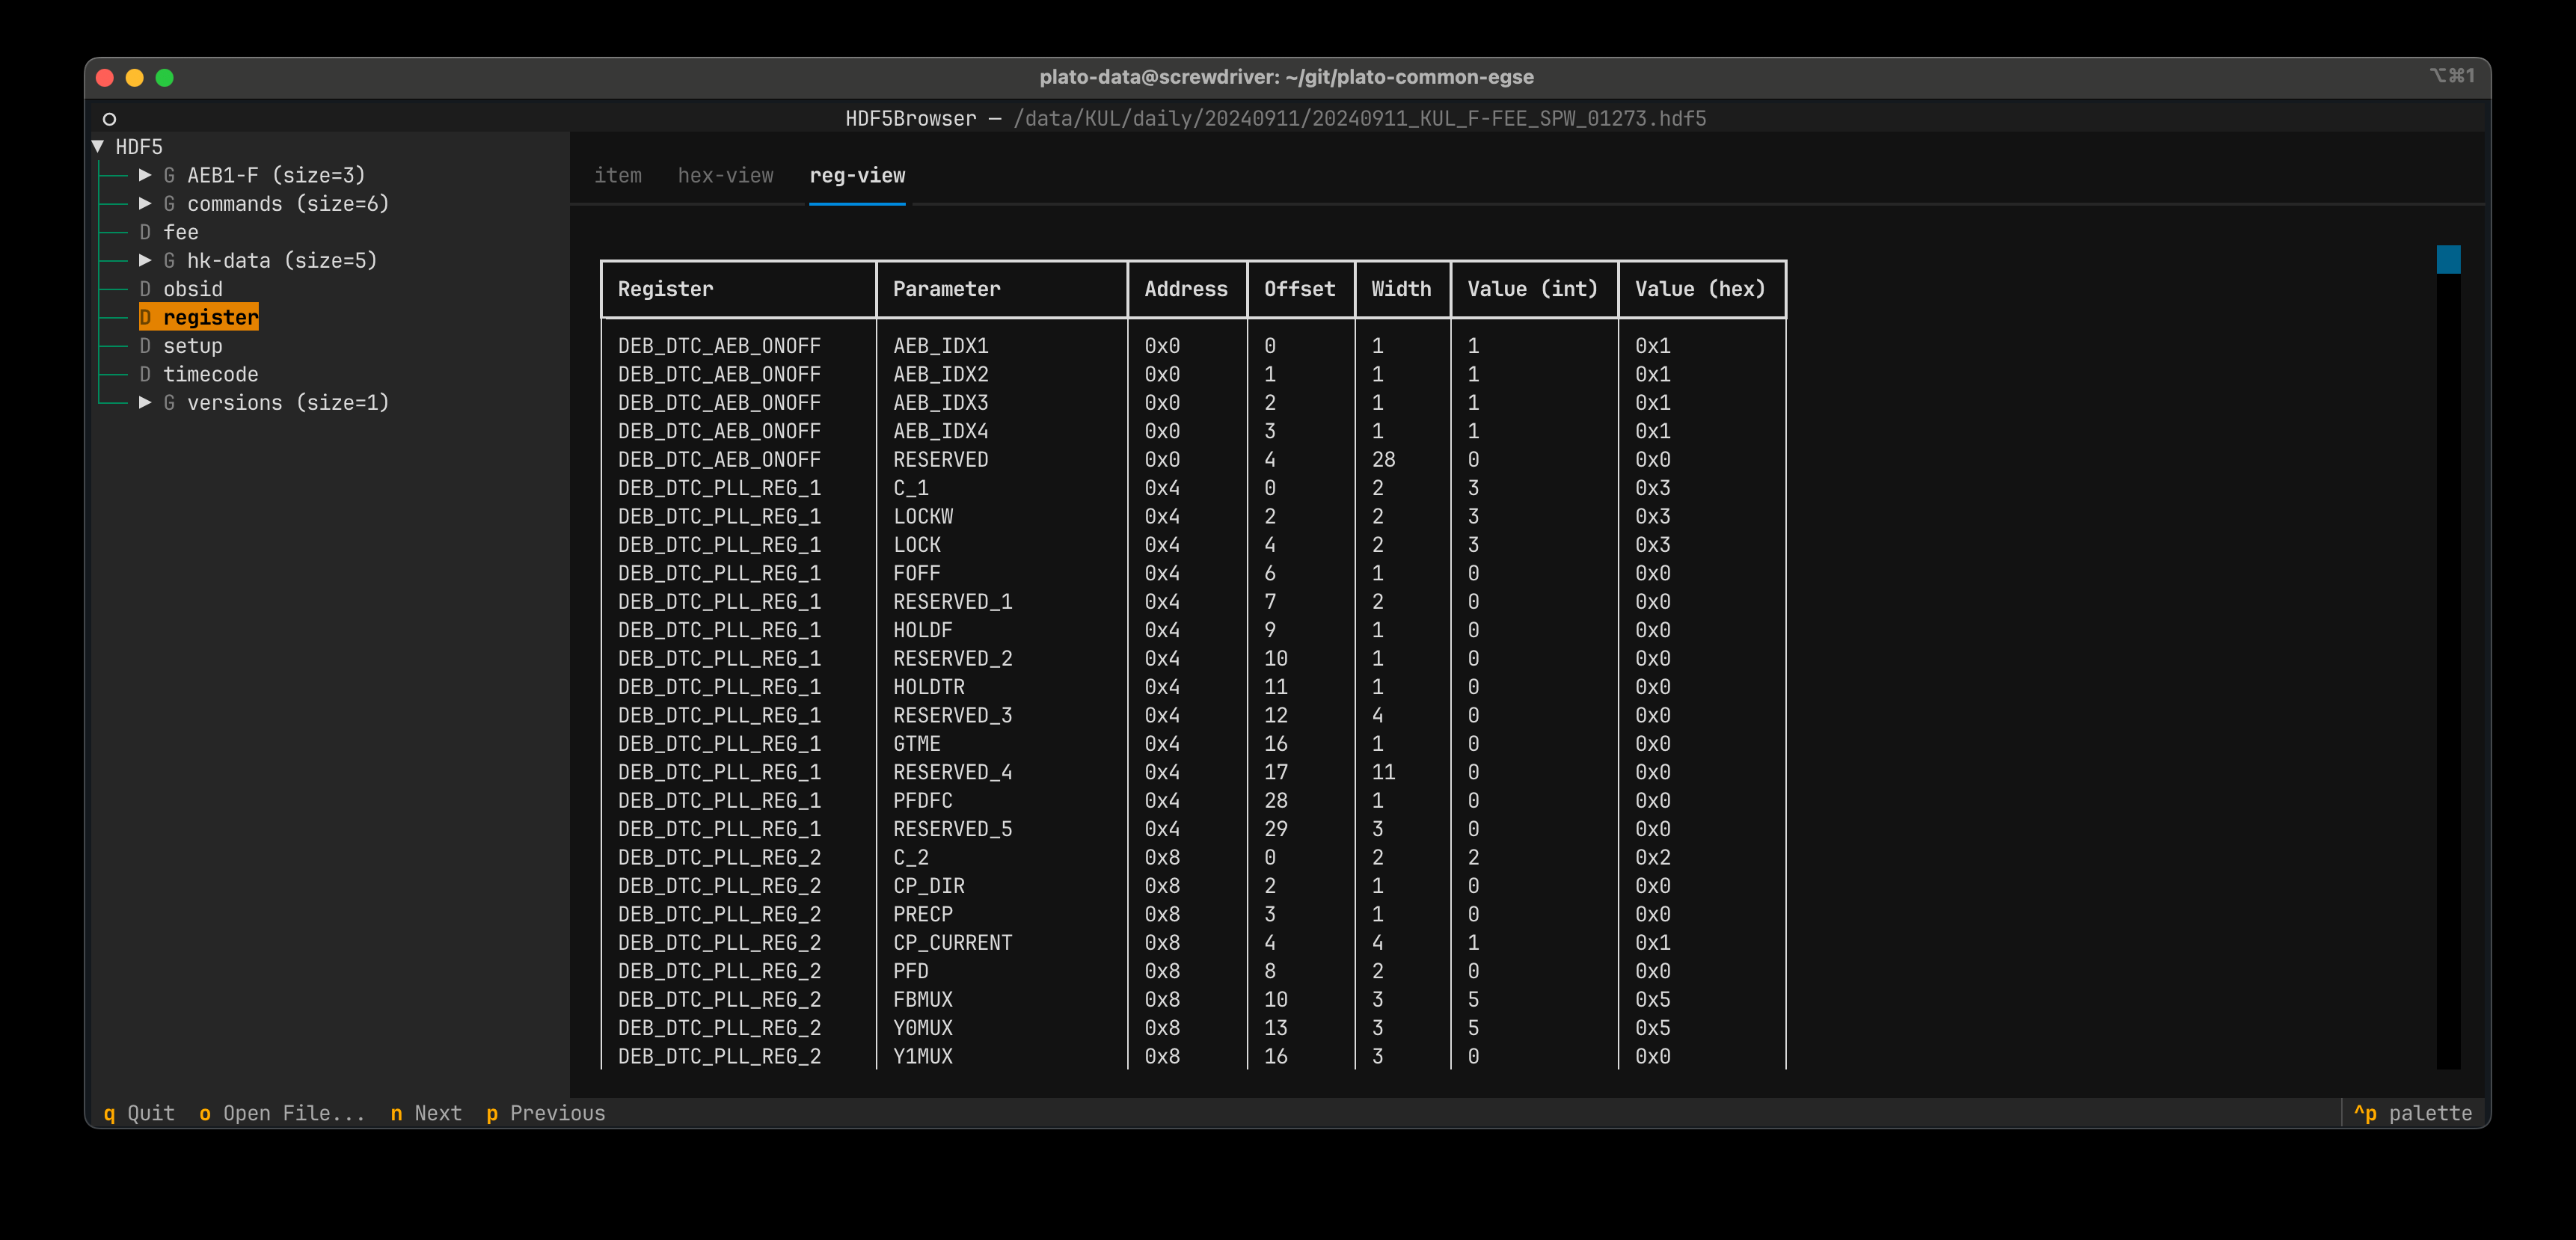
Task: Click the D icon beside timecode
Action: tap(145, 374)
